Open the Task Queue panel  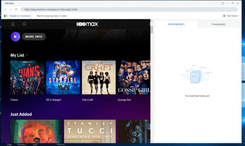pos(230,16)
